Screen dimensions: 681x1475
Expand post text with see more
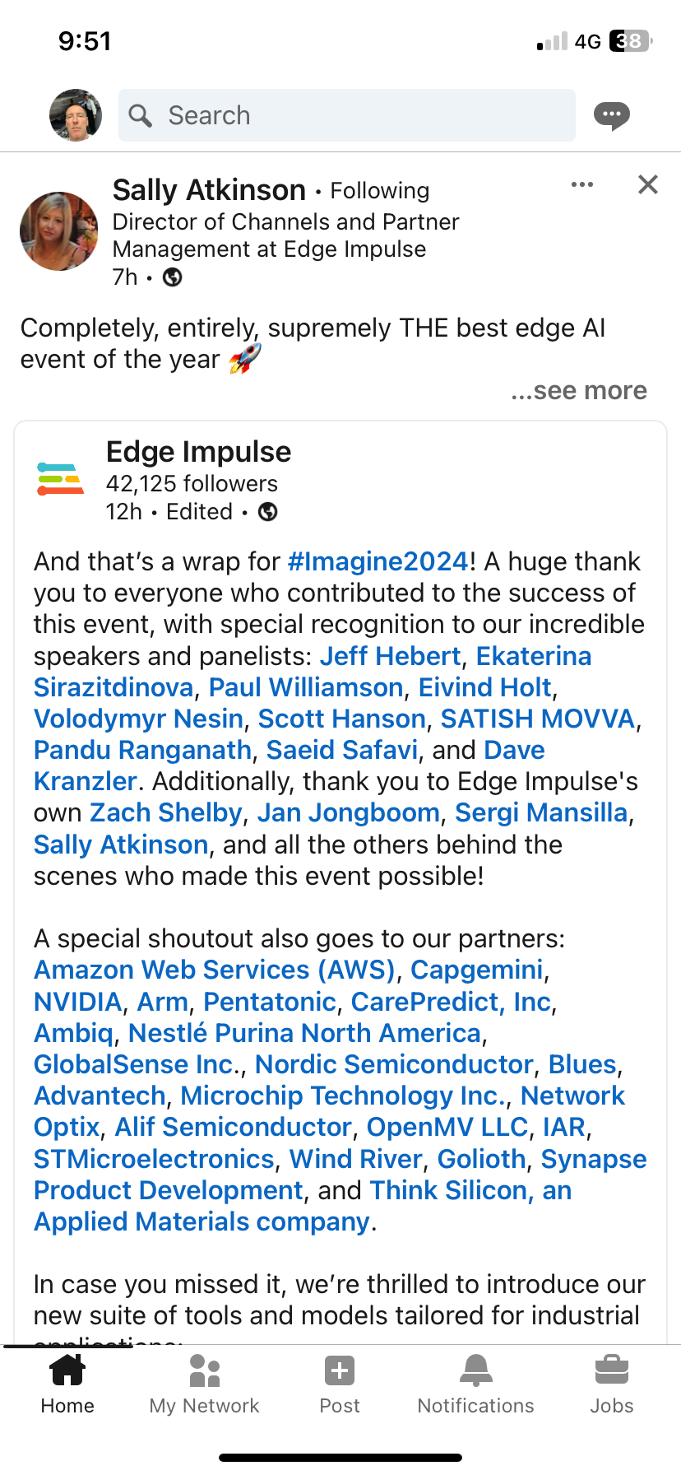point(579,390)
